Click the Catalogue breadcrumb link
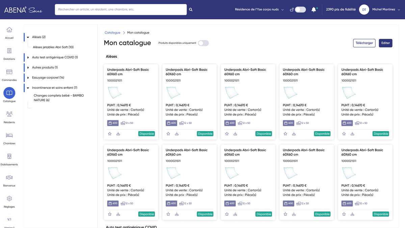 point(112,33)
